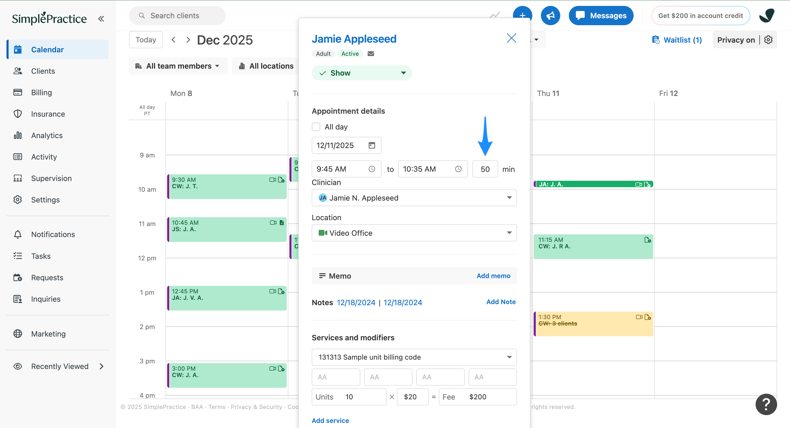Click video icon on 12:45 PM appointment
This screenshot has height=428, width=790.
click(x=272, y=291)
